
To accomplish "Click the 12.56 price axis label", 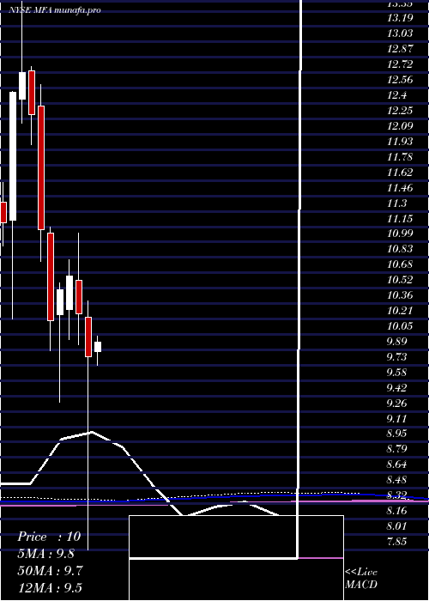I will point(400,80).
